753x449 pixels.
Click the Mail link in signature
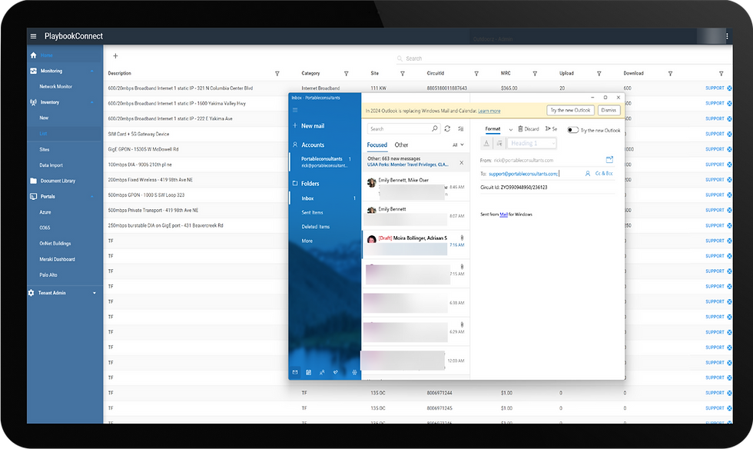503,215
